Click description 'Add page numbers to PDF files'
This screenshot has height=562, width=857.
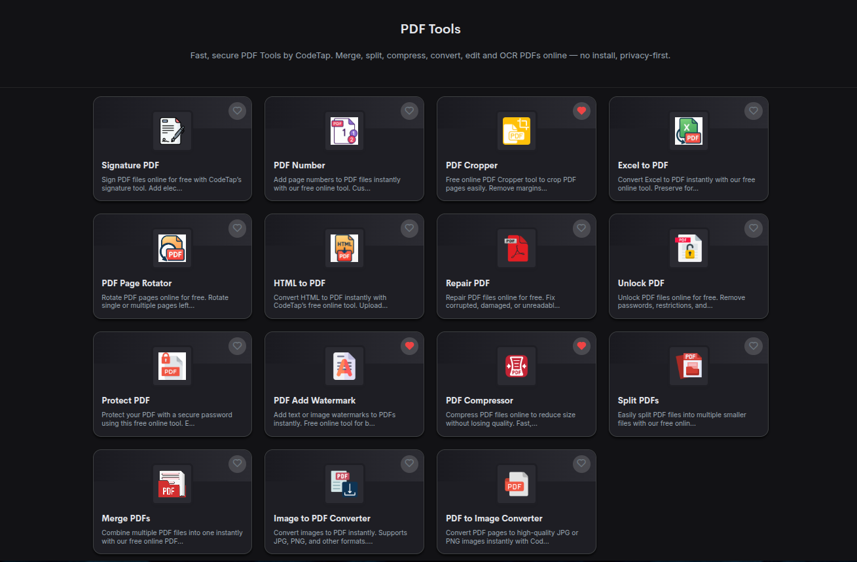(337, 183)
